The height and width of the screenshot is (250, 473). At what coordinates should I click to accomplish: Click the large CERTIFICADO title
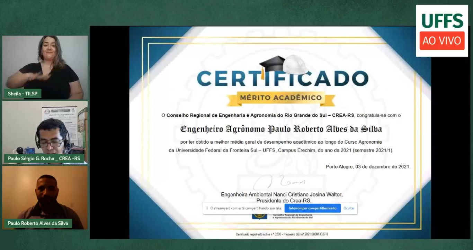coord(283,78)
